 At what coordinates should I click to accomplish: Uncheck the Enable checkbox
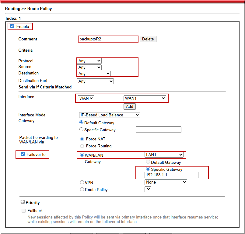(x=12, y=26)
